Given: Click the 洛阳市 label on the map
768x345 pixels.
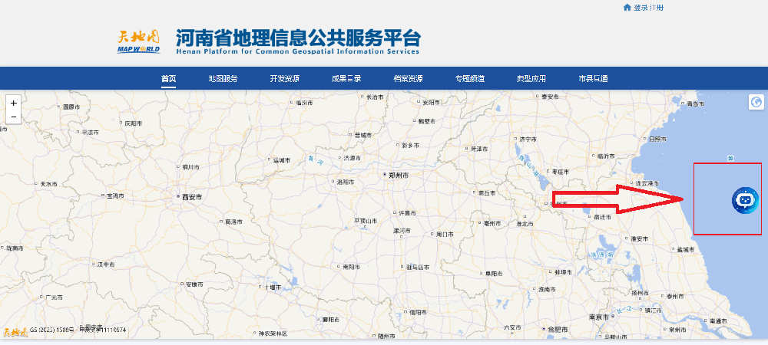Looking at the screenshot, I should pos(345,182).
